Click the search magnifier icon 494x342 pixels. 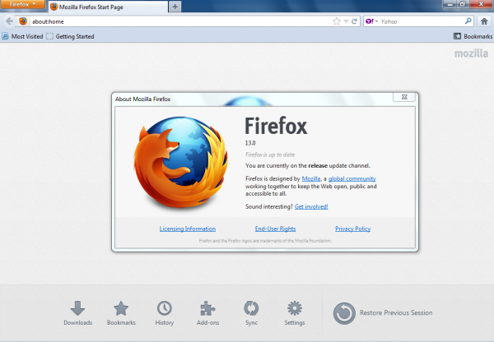click(468, 21)
